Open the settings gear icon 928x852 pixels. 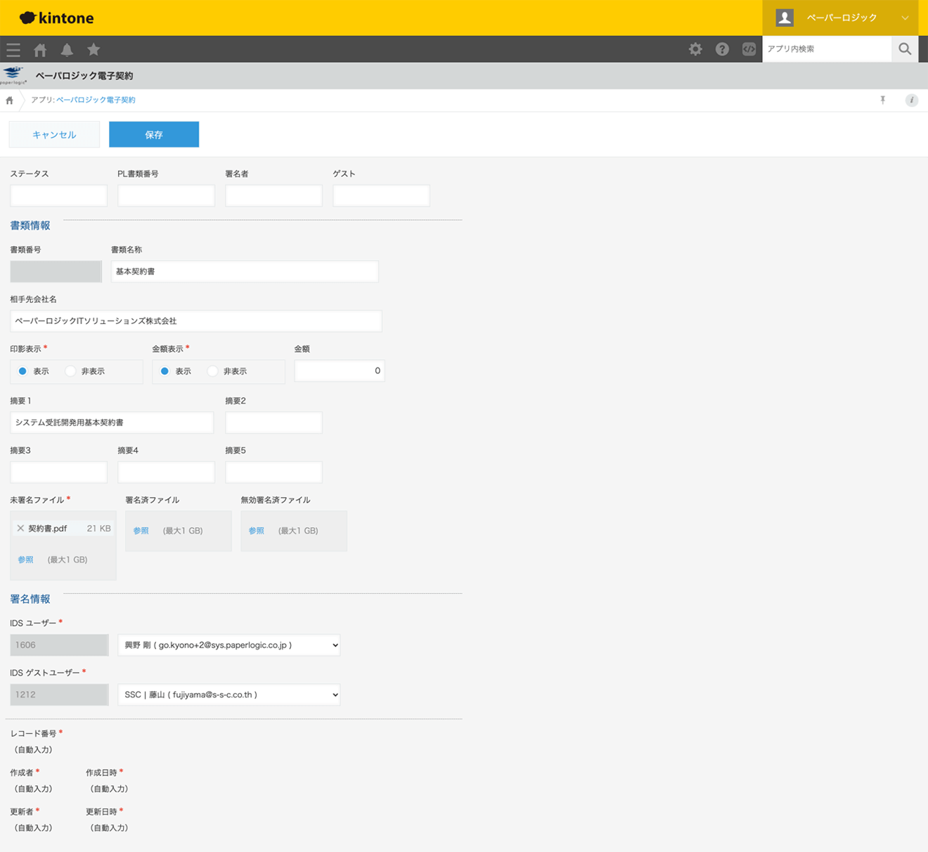click(695, 49)
